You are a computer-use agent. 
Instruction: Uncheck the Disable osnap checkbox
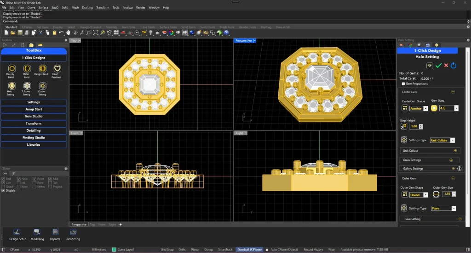[x=3, y=190]
